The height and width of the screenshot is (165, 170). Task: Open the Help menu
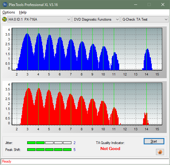(x=23, y=12)
